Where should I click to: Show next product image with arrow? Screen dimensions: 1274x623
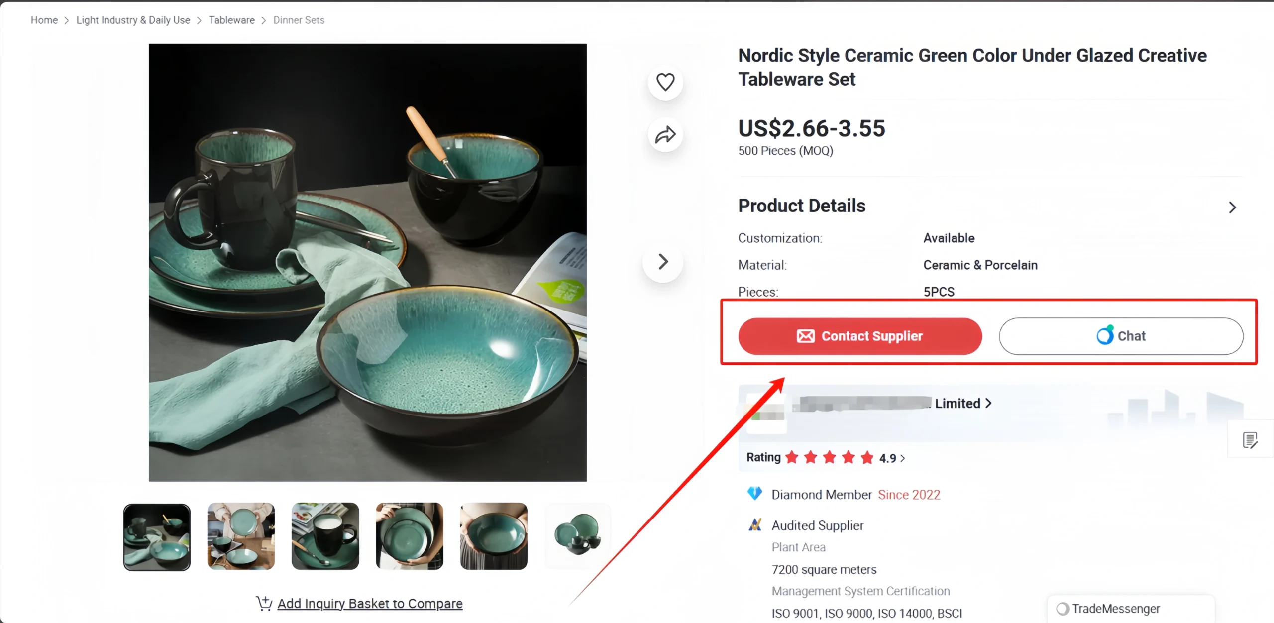tap(663, 262)
